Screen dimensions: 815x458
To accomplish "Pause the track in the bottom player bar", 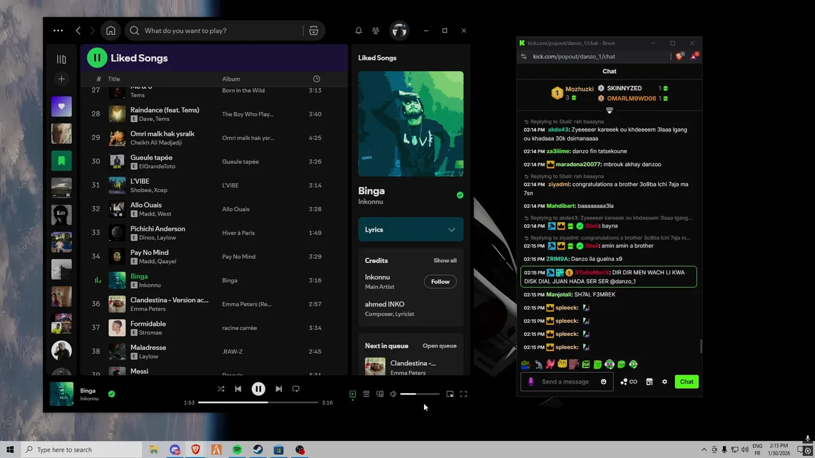I will point(258,389).
